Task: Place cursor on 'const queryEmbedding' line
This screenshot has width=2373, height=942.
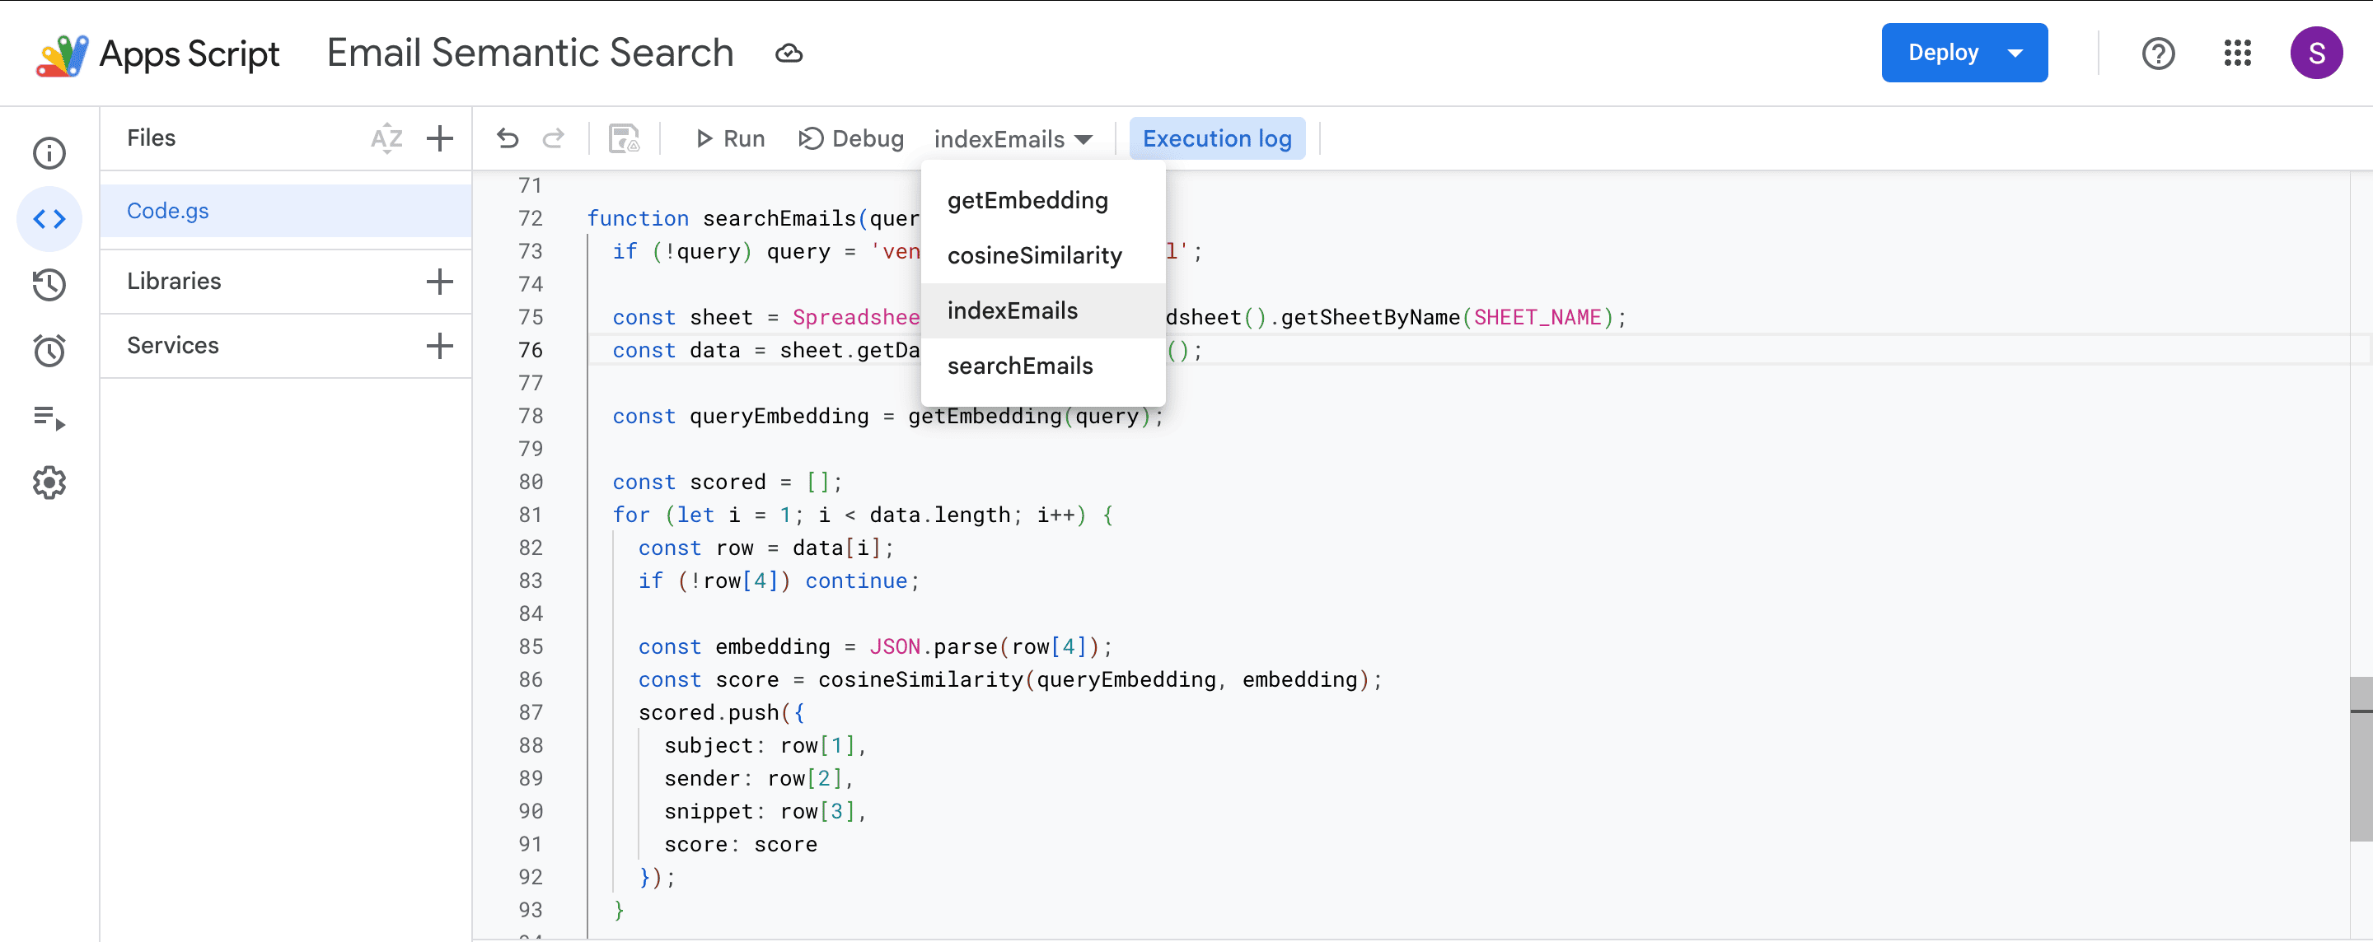Action: pyautogui.click(x=888, y=416)
